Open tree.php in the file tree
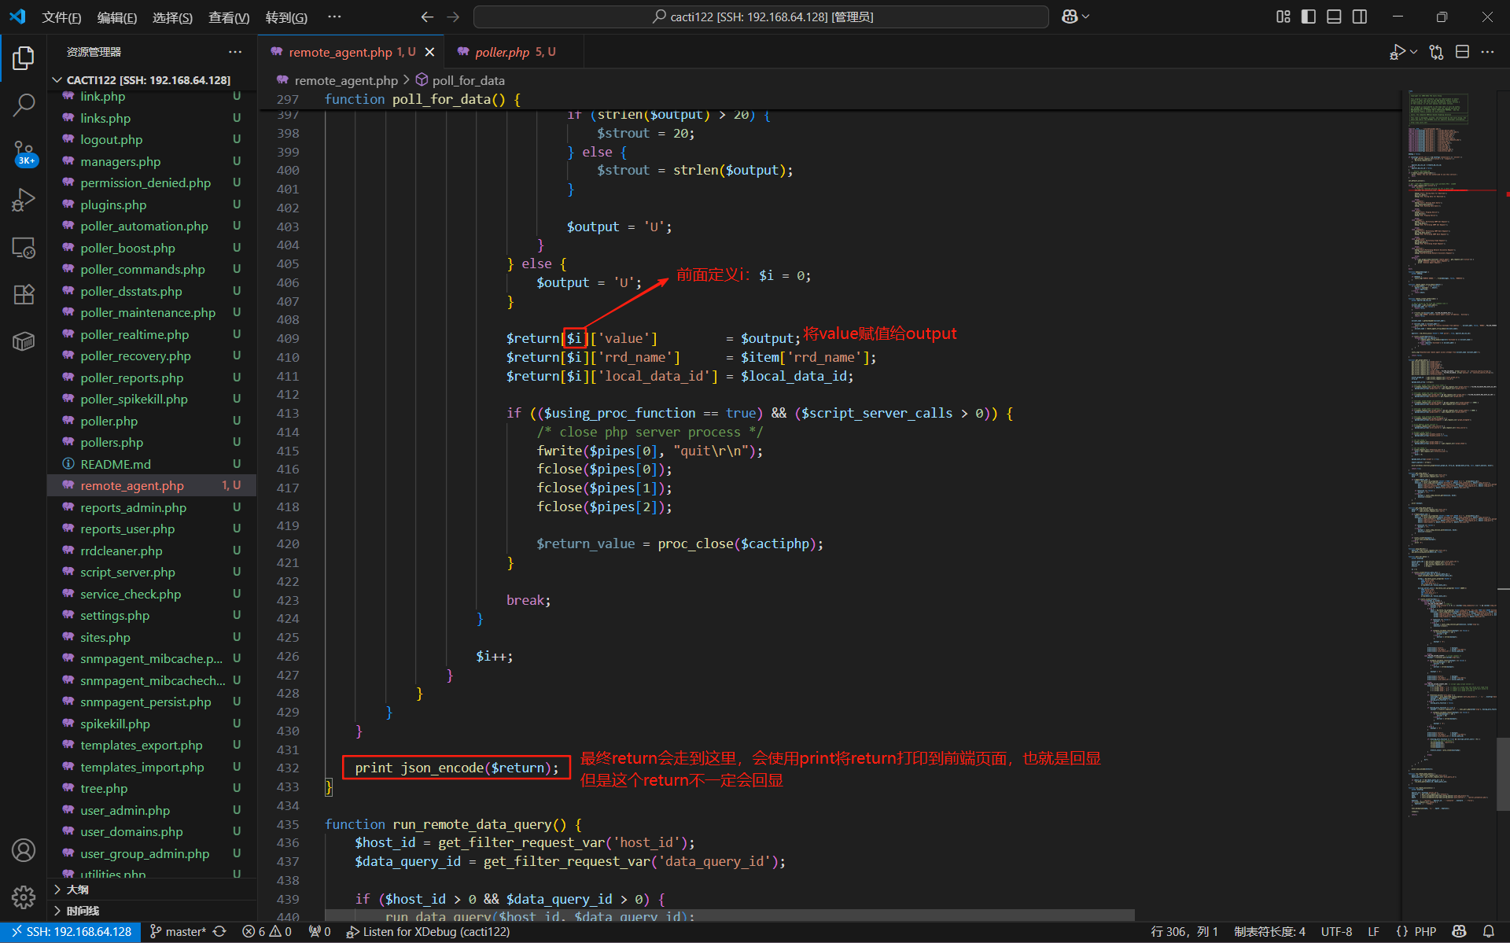This screenshot has width=1510, height=943. pyautogui.click(x=153, y=789)
